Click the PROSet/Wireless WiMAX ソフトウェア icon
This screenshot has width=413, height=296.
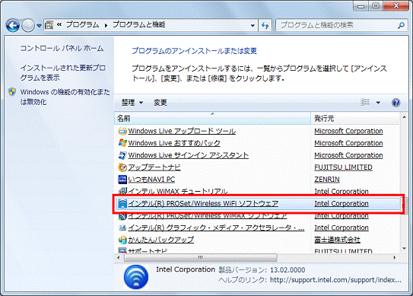click(122, 216)
